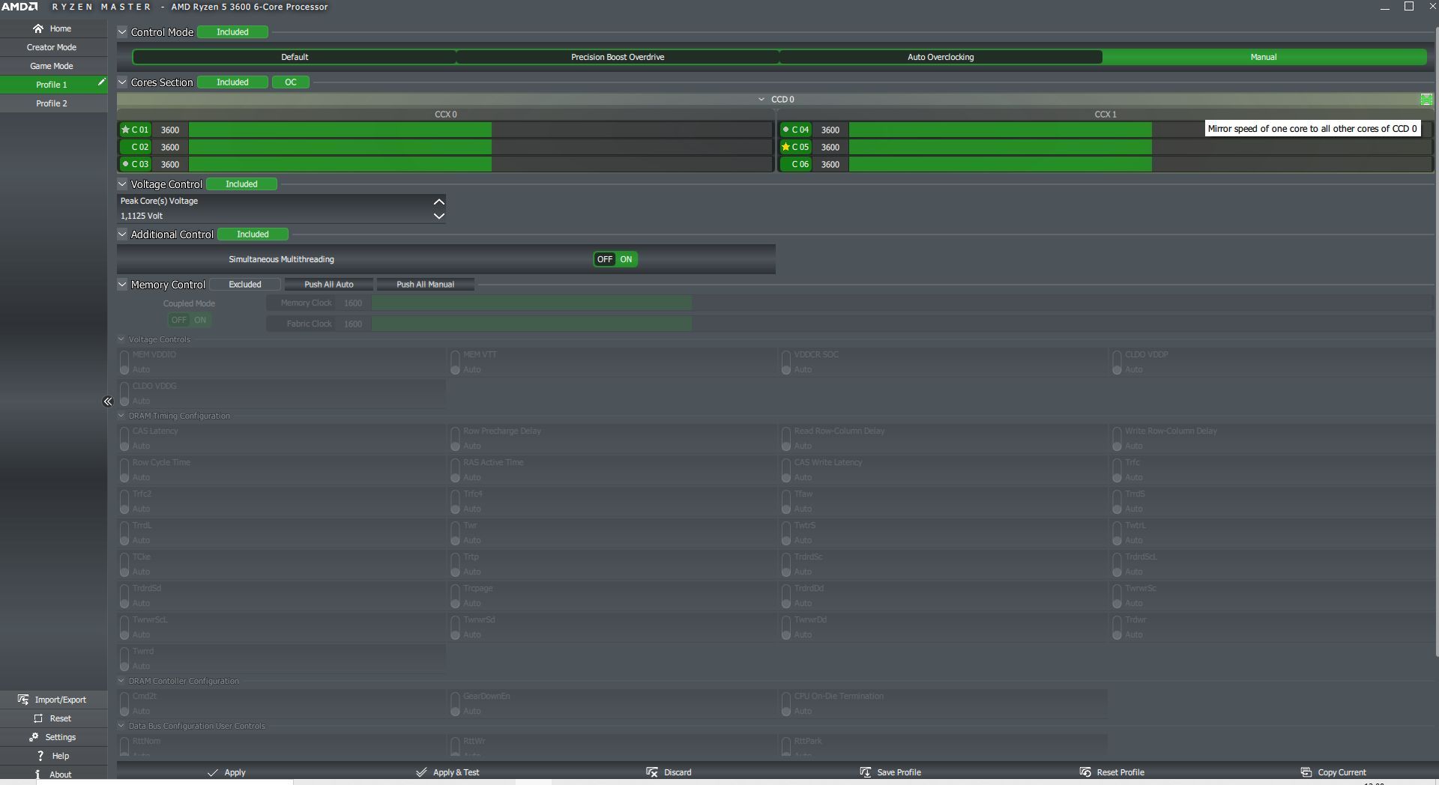The height and width of the screenshot is (785, 1439).
Task: Click the Discard icon
Action: coord(652,772)
